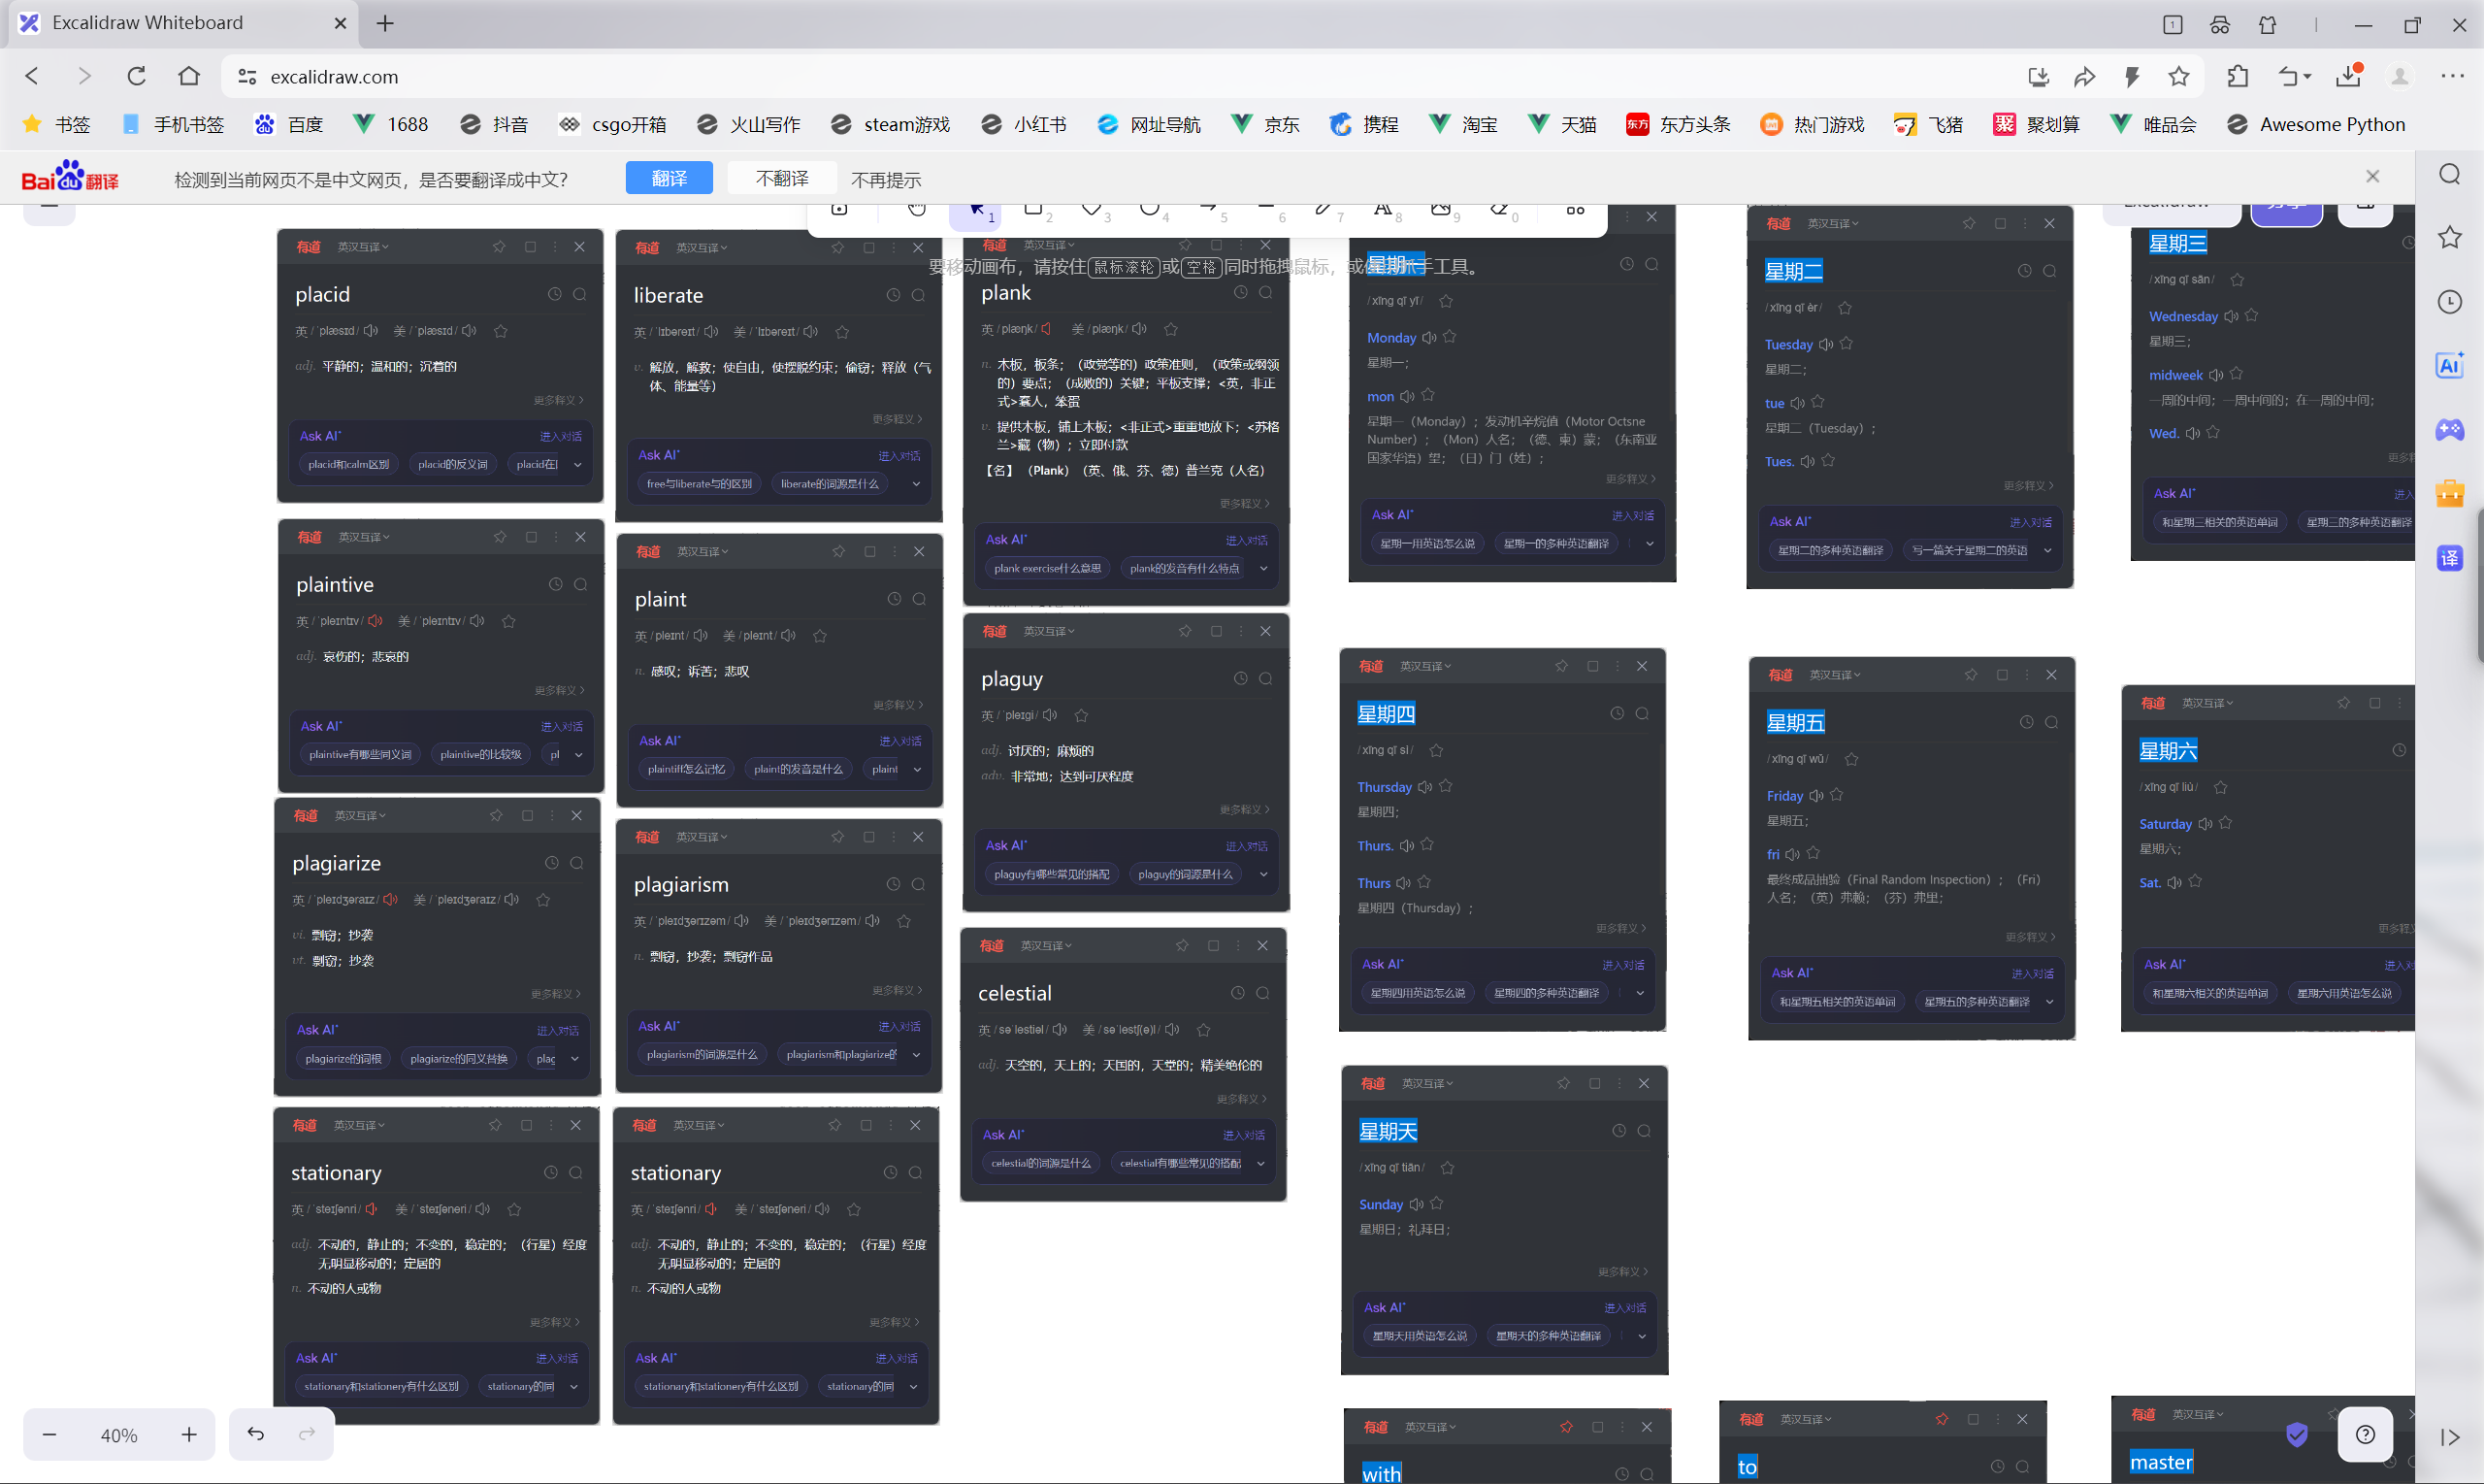
Task: Open the Awesome Python bookmark
Action: pyautogui.click(x=2315, y=124)
